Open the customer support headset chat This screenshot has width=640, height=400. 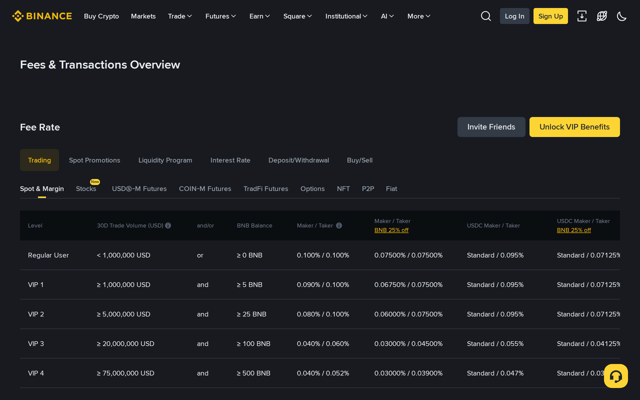click(616, 376)
